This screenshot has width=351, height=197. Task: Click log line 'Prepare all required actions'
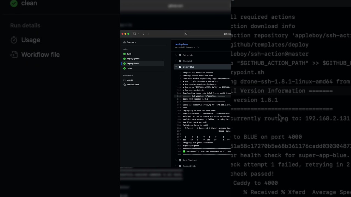point(198,73)
